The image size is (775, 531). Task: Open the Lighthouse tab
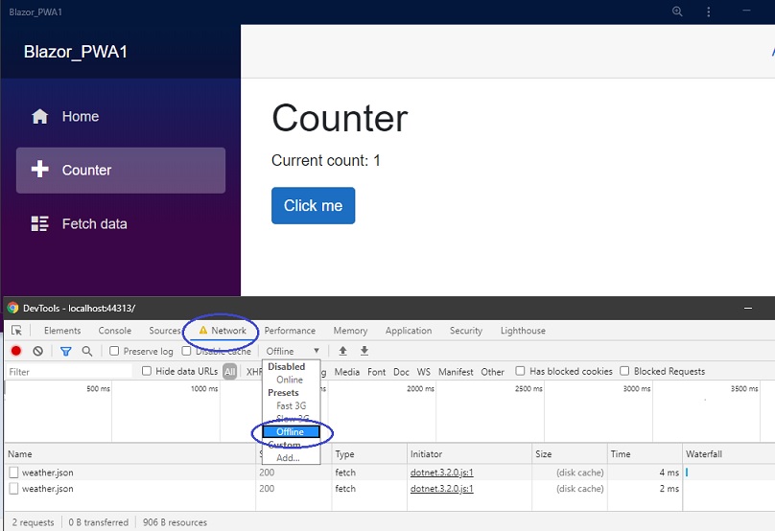tap(523, 331)
